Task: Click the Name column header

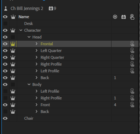Action: tap(24, 17)
